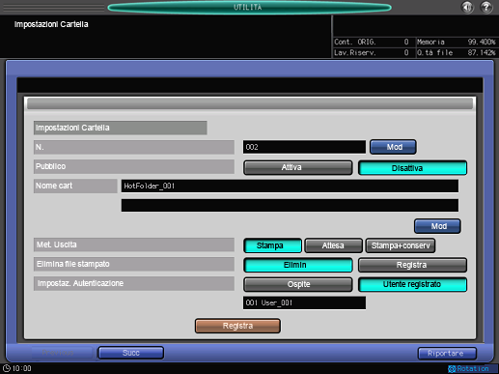
Task: Click Mod button beside folder number 002
Action: click(x=393, y=147)
